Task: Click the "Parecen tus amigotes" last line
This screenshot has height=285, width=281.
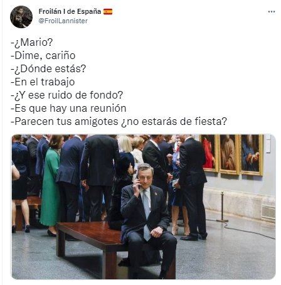Action: [119, 122]
